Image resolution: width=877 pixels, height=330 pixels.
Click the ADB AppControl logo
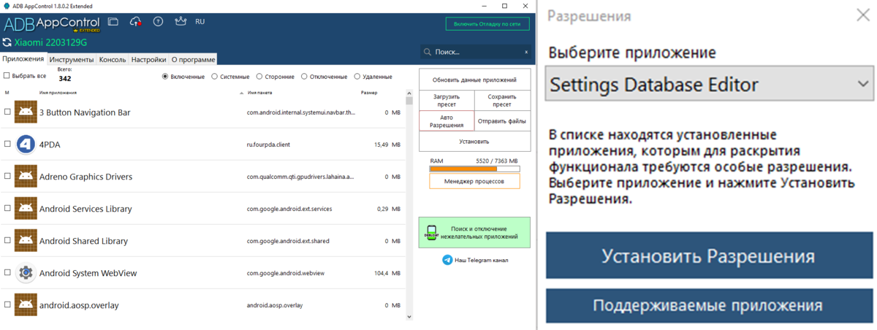(51, 23)
